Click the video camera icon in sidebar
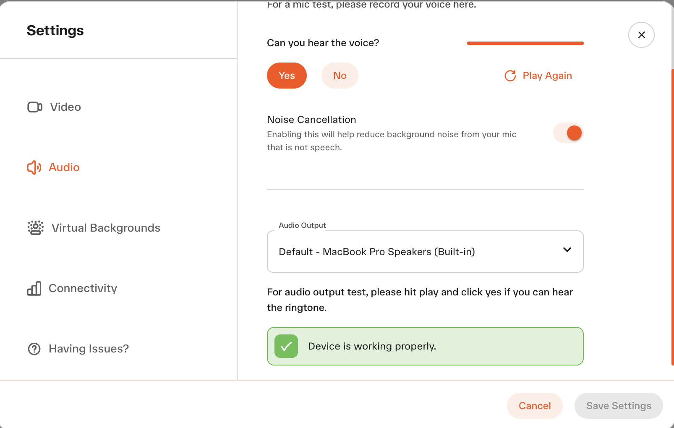674x428 pixels. click(35, 107)
